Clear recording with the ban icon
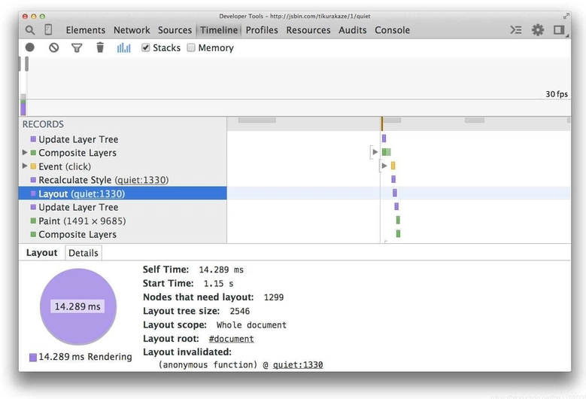The image size is (586, 399). click(54, 47)
